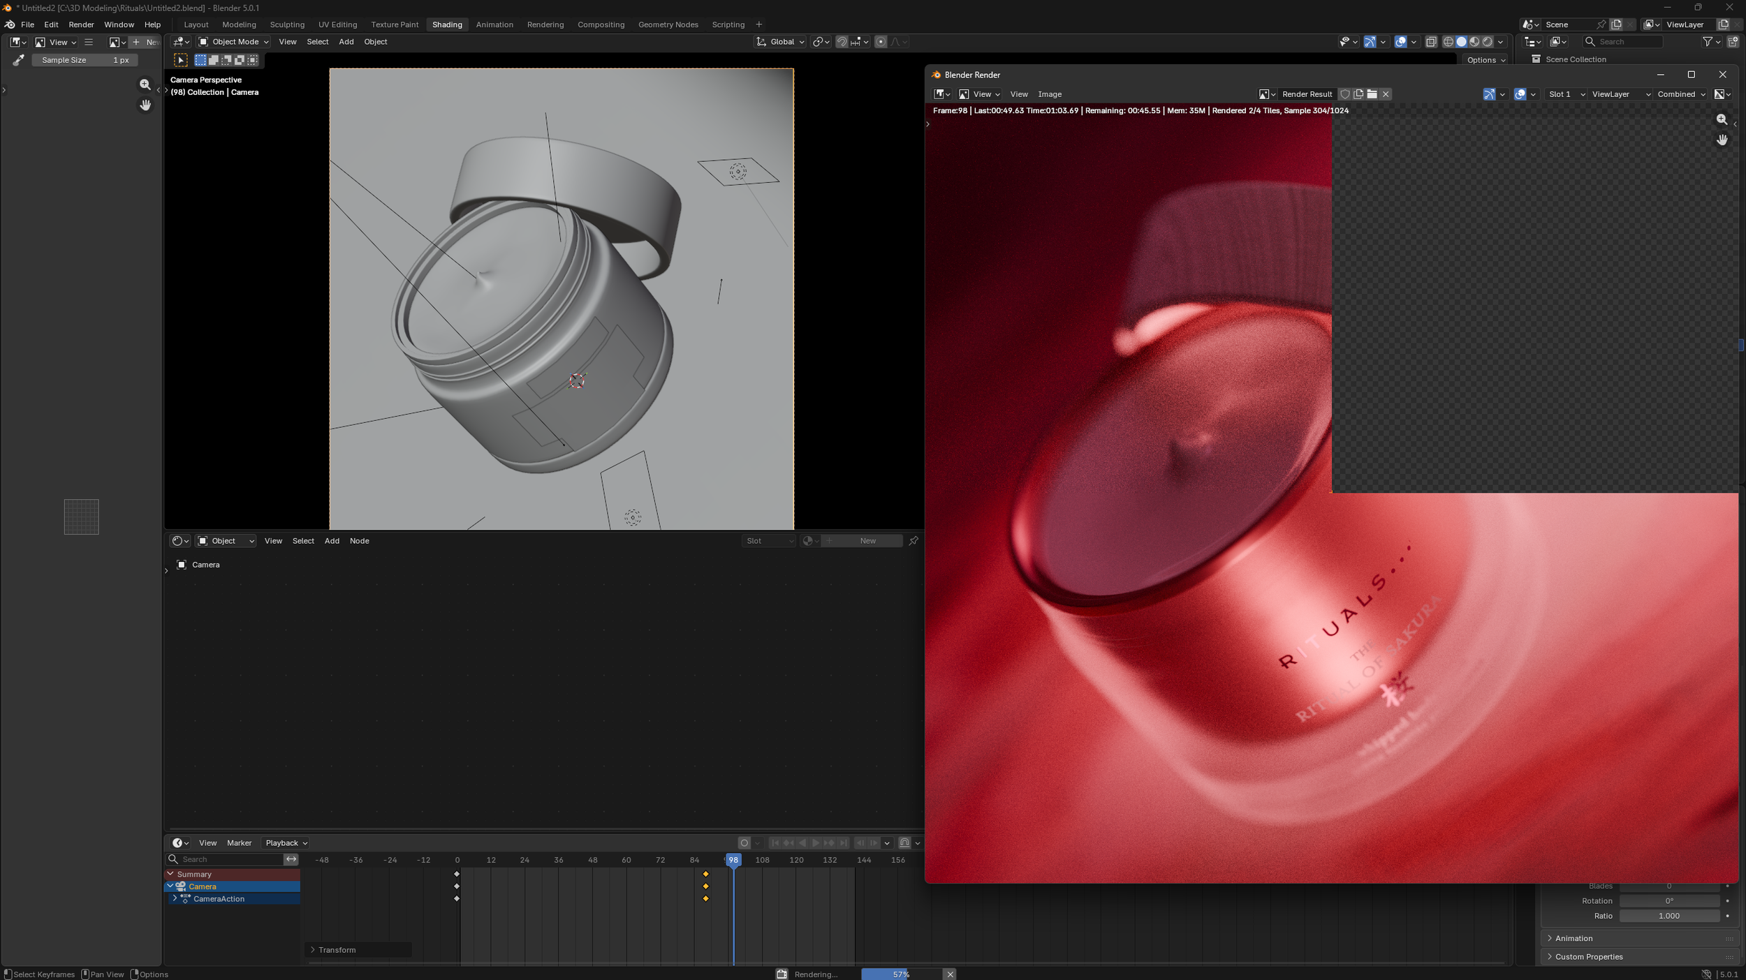
Task: Click the frame 98 playhead marker
Action: (733, 860)
